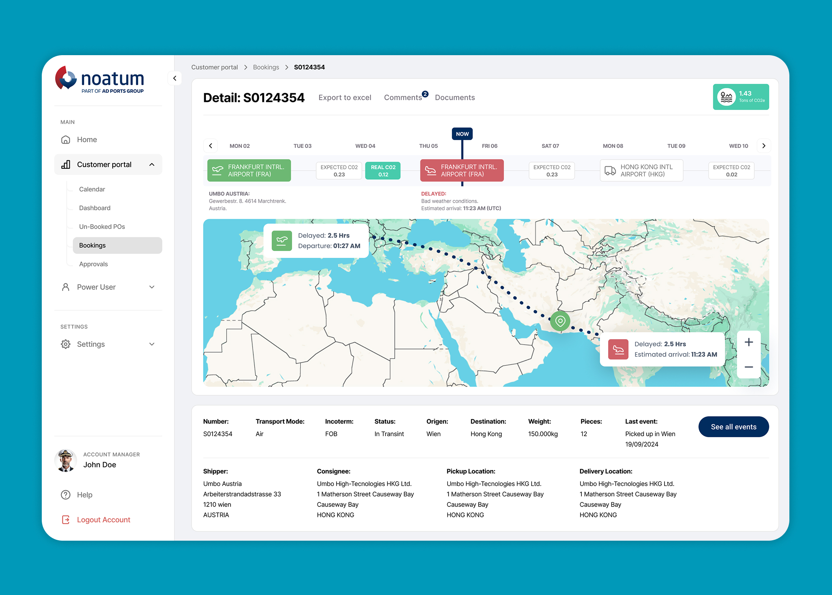Click the Help question mark icon
Screen dimensions: 832x595
point(66,495)
